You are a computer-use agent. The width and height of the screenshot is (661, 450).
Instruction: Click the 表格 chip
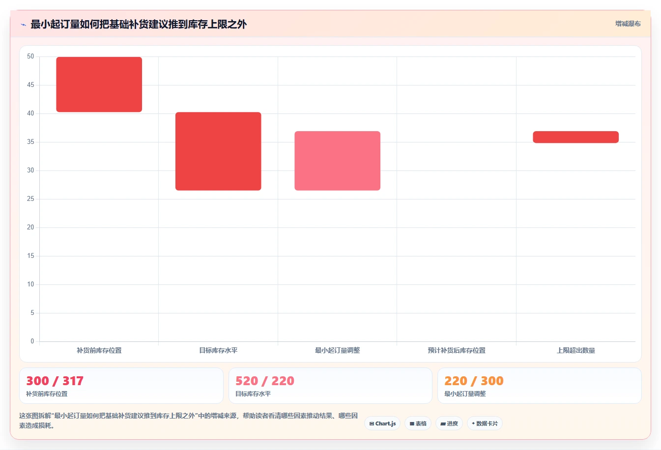[x=418, y=423]
